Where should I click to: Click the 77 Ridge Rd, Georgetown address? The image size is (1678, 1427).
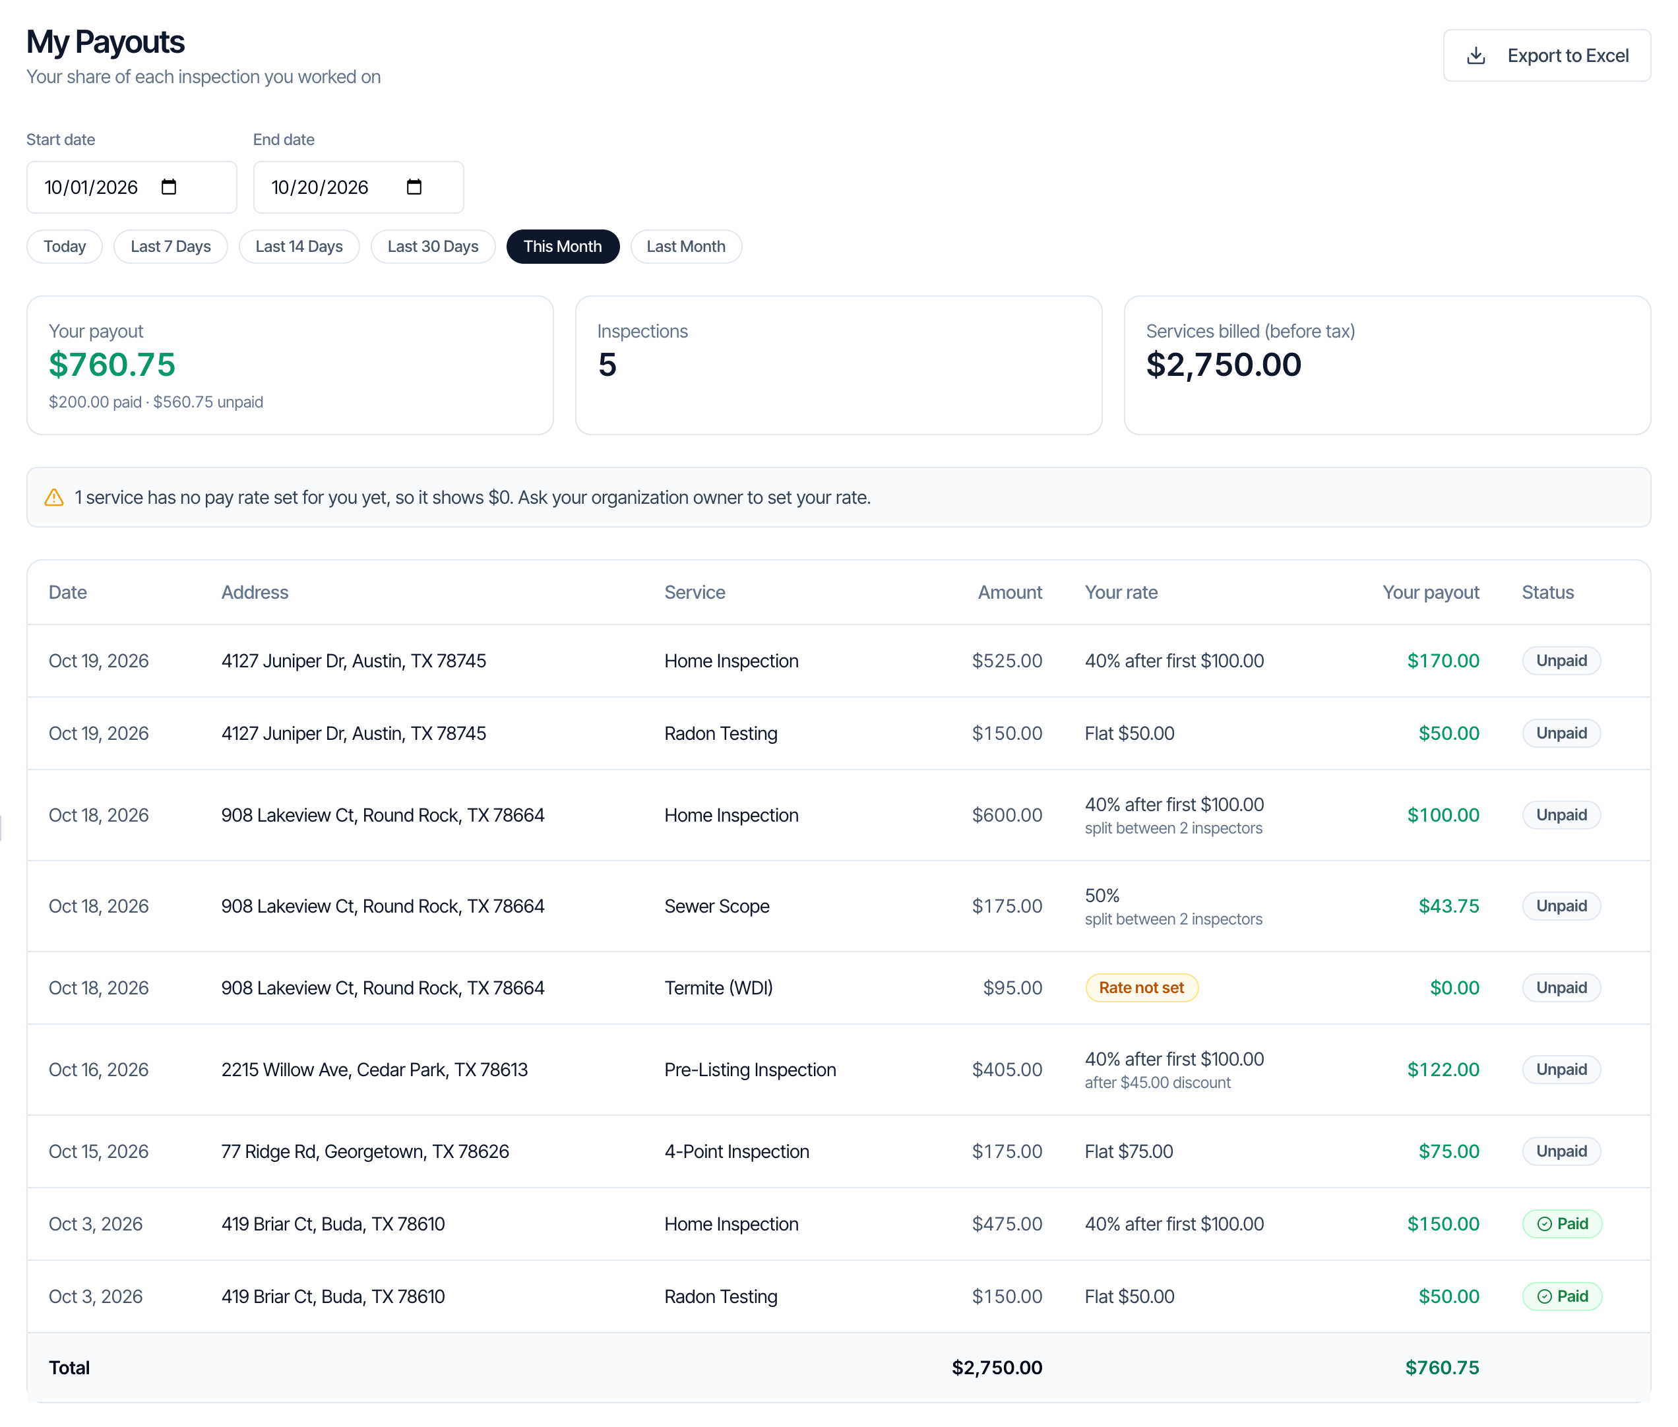tap(365, 1151)
